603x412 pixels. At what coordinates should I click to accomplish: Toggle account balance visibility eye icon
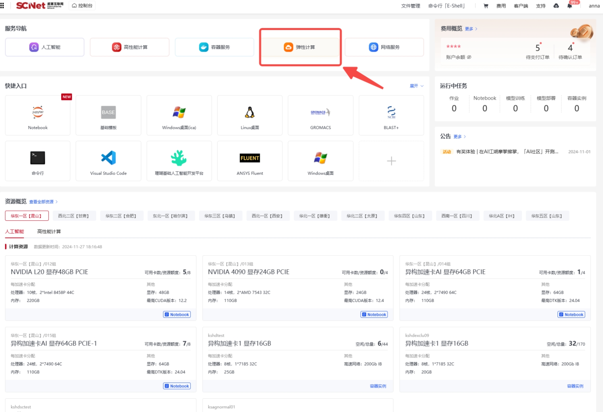[469, 57]
